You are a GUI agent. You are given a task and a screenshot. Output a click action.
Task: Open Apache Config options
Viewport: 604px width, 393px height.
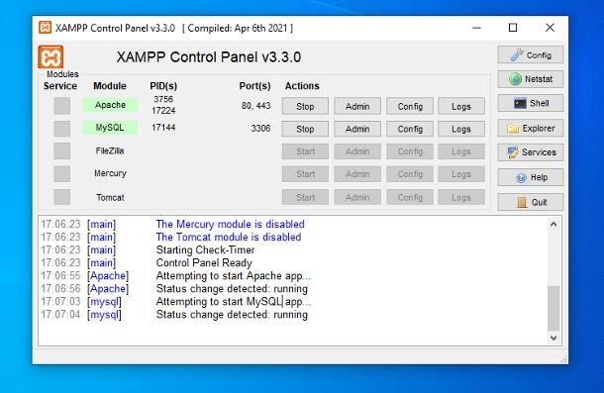[x=410, y=106]
